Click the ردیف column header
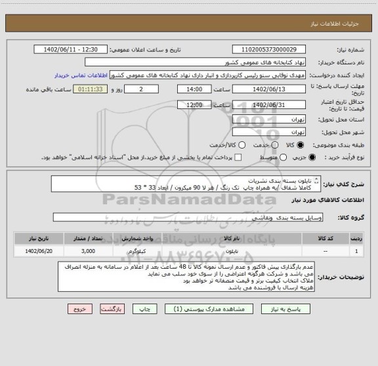378x366 pixels. (x=356, y=239)
